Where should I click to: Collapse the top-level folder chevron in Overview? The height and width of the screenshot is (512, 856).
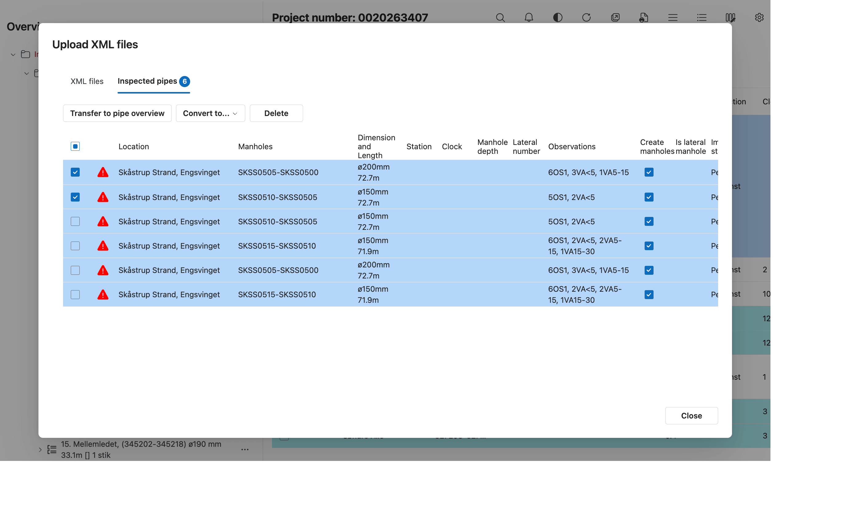[x=13, y=54]
